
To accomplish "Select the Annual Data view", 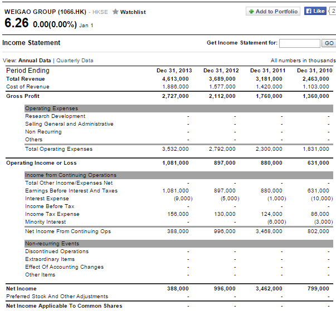I will tap(35, 61).
